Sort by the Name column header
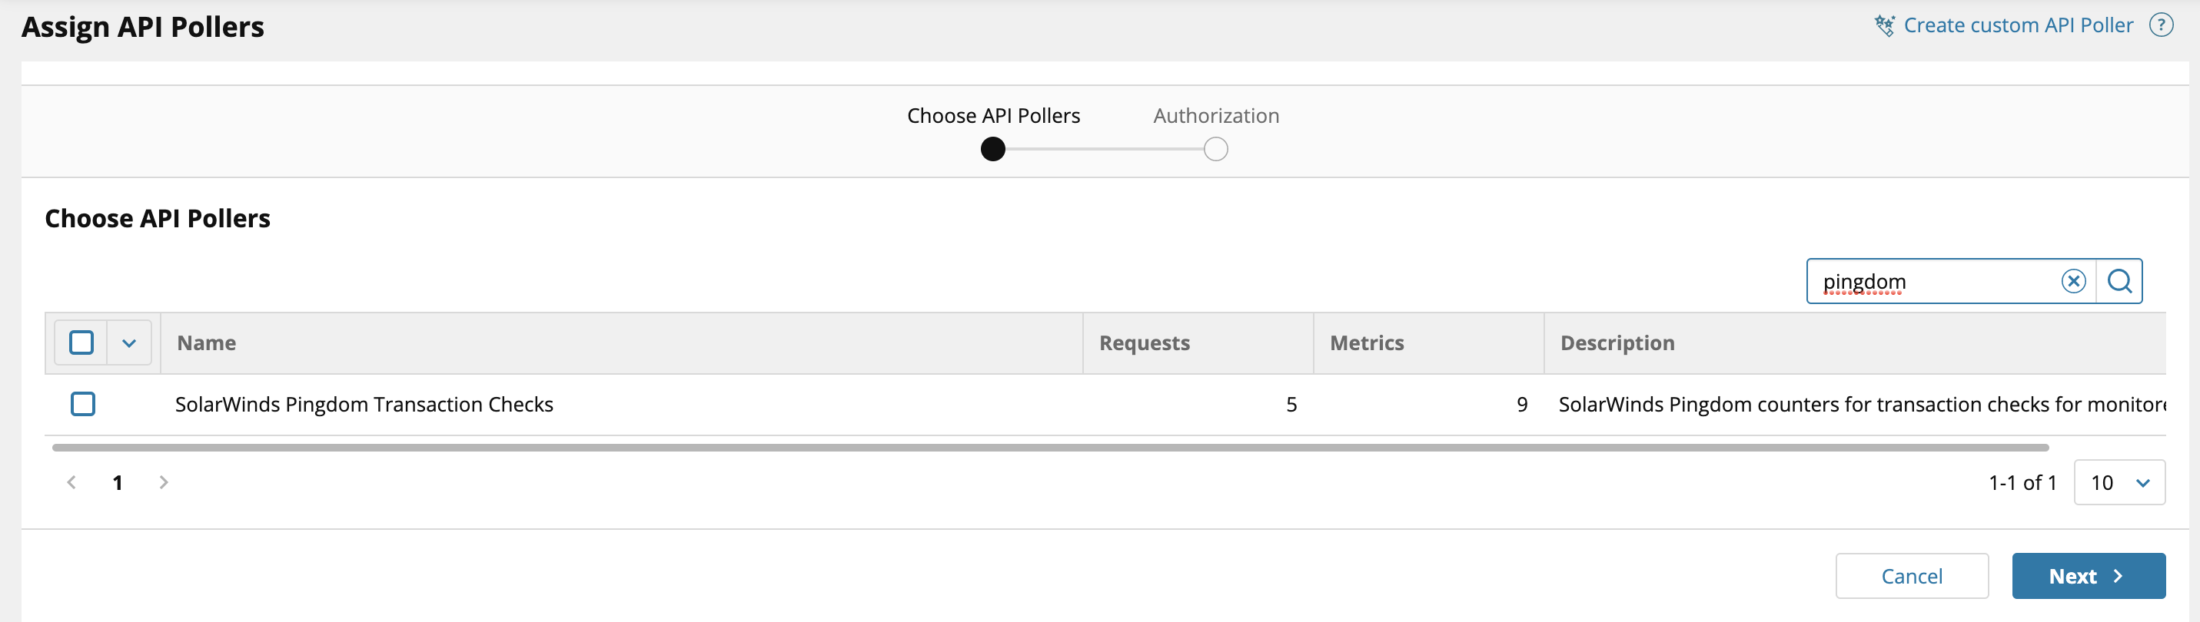This screenshot has height=622, width=2200. tap(207, 343)
